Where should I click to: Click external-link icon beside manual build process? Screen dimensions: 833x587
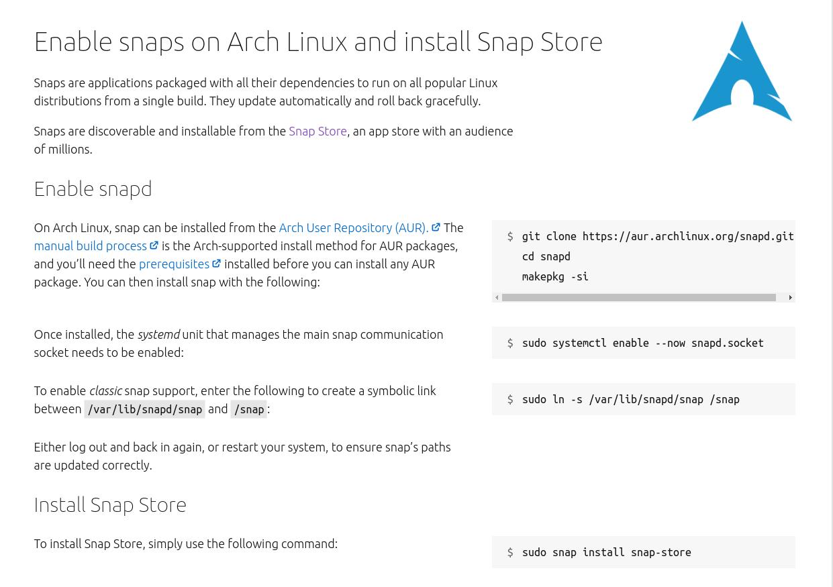click(154, 246)
